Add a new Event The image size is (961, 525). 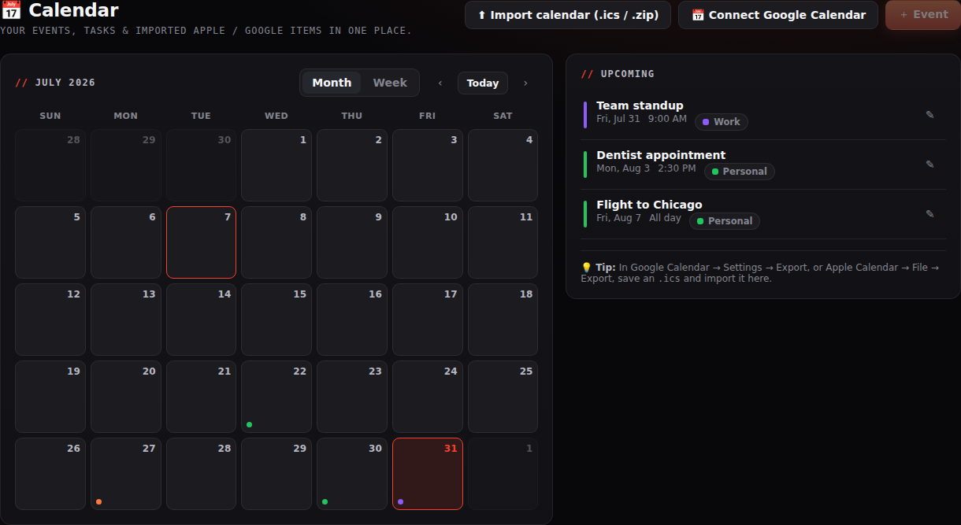923,15
